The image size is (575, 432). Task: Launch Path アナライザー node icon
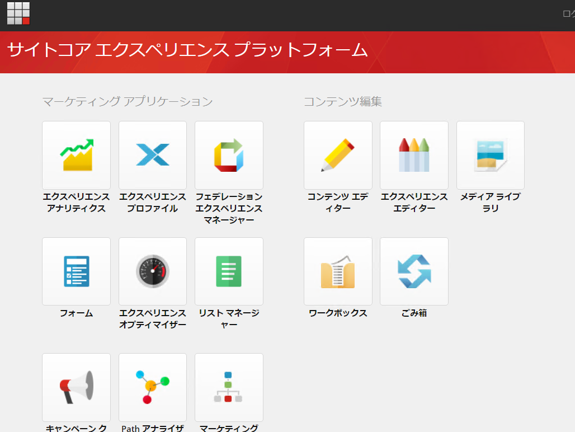click(x=153, y=387)
